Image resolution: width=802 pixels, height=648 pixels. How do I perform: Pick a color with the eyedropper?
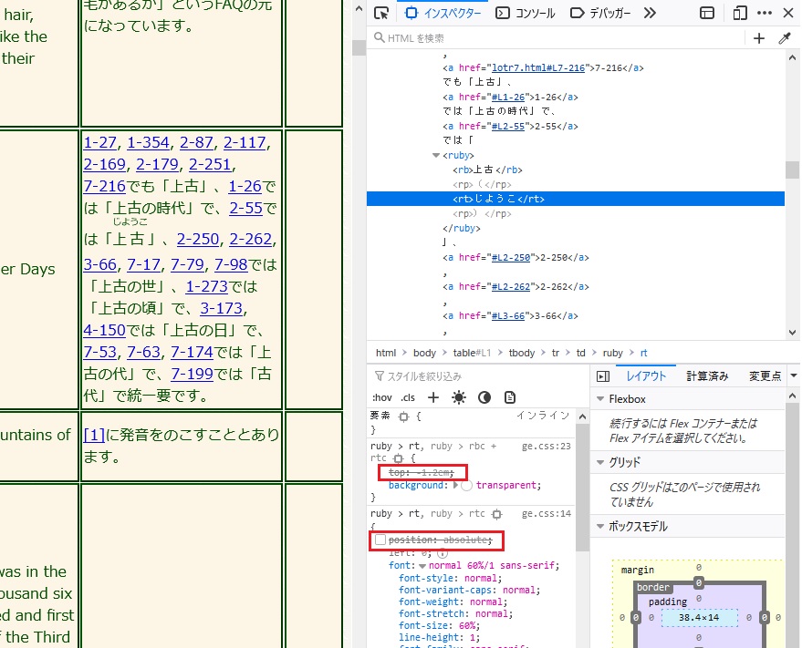click(784, 38)
